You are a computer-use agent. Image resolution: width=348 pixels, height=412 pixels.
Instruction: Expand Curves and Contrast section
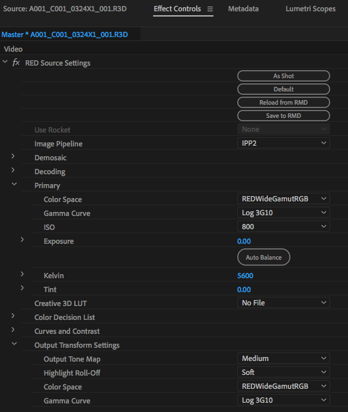click(x=13, y=330)
